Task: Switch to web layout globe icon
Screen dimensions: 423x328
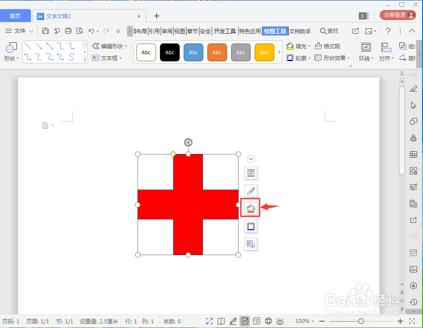Action: coord(269,321)
